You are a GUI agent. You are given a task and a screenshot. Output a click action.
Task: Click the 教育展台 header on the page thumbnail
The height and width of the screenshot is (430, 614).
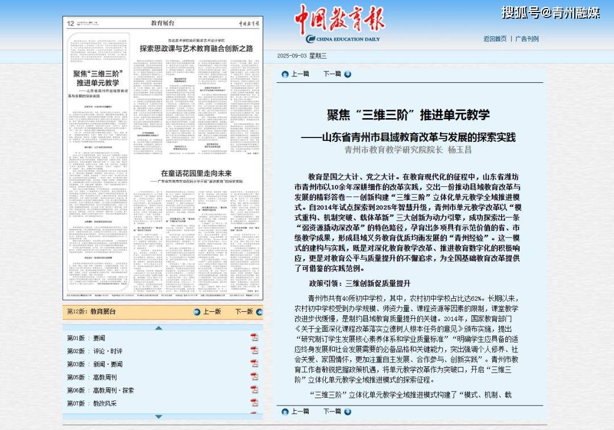pos(163,23)
